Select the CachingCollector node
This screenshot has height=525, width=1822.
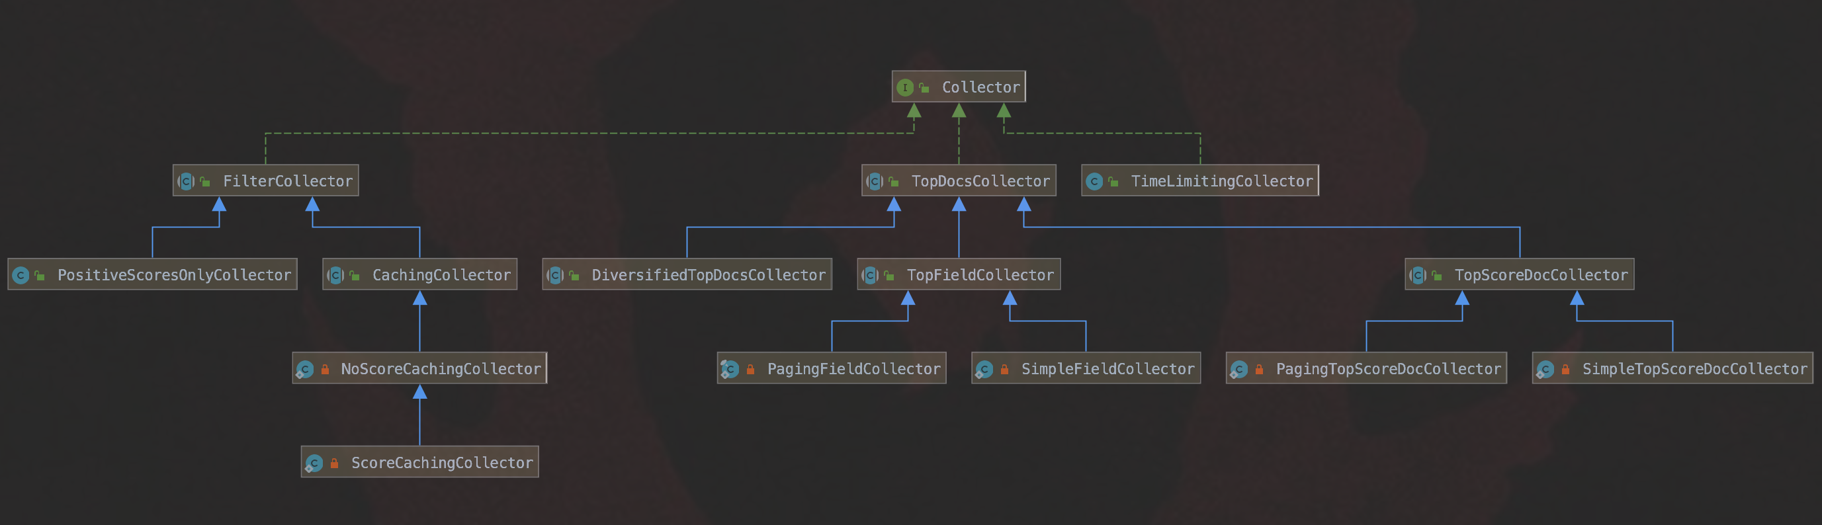420,274
